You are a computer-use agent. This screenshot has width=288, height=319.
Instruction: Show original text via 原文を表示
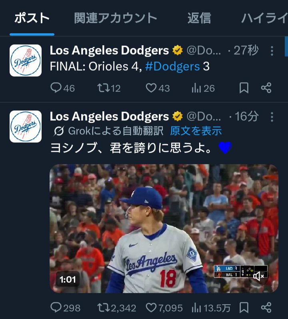[196, 131]
